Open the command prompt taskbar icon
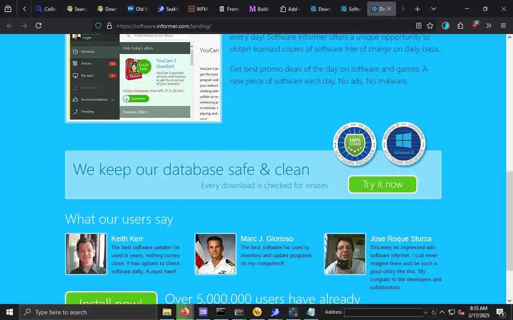The height and width of the screenshot is (320, 513). 221,312
